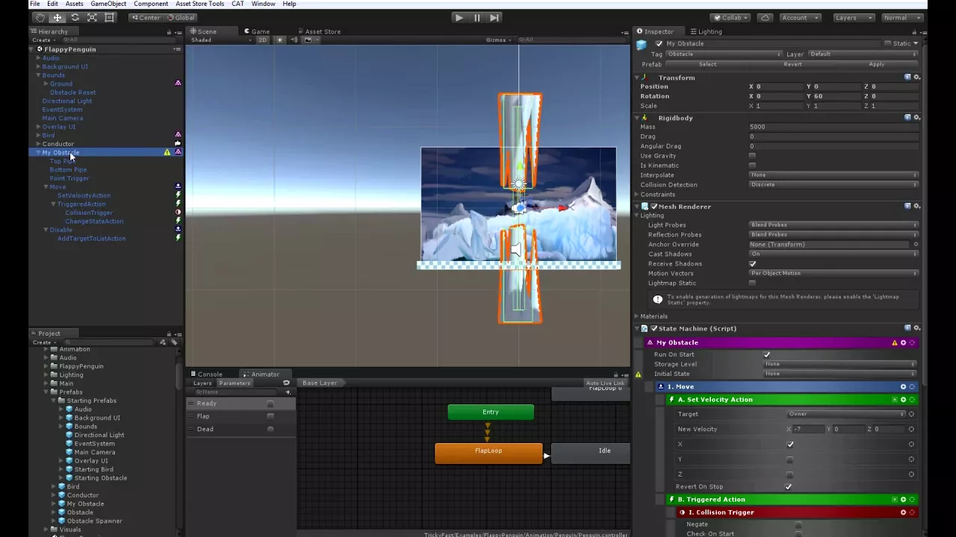
Task: Toggle My Obstacle active checkbox
Action: [659, 44]
